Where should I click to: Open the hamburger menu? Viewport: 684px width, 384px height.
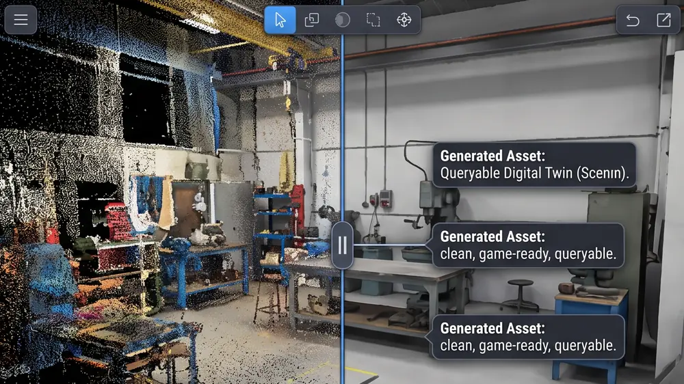(x=21, y=20)
